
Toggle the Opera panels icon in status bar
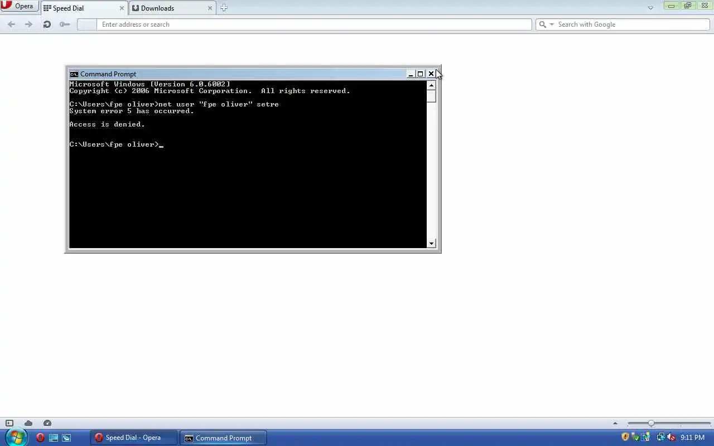point(9,423)
